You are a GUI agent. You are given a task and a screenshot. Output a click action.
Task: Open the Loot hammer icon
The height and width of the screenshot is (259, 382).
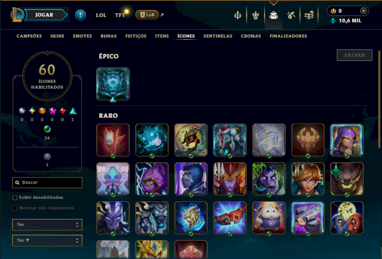point(291,15)
